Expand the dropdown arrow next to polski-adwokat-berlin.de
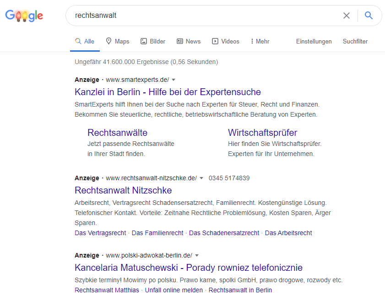The width and height of the screenshot is (385, 301). pyautogui.click(x=197, y=255)
